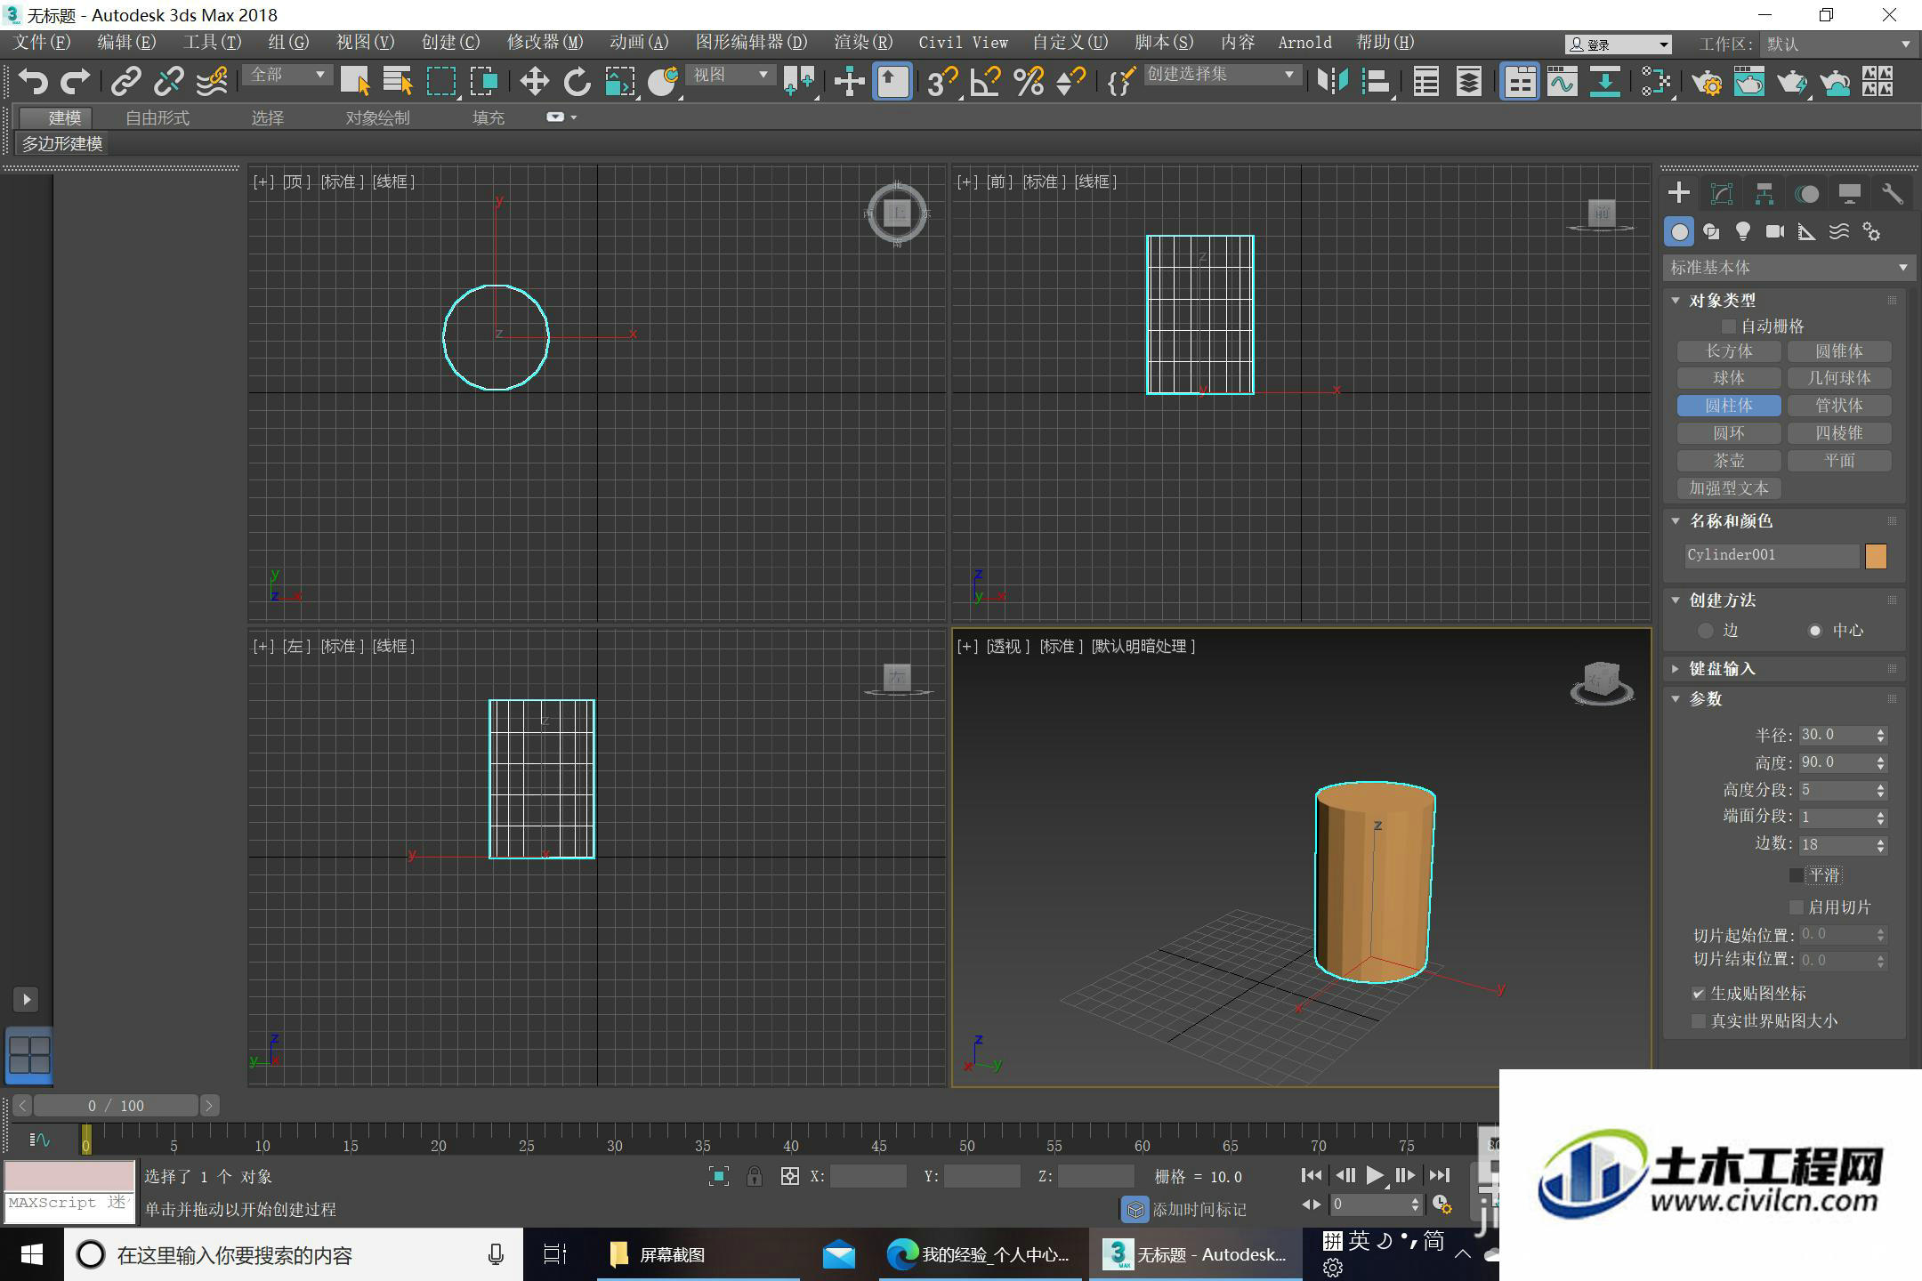Click the 球体 sphere button
Screen dimensions: 1922x1281
click(1729, 379)
